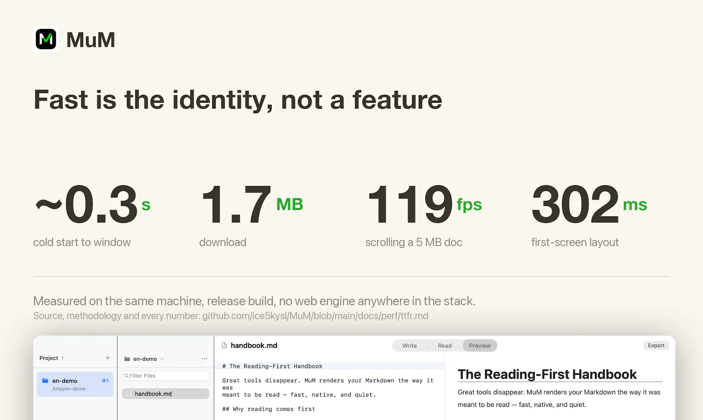Screen dimensions: 703x420
Task: Switch to the Read mode tab
Action: click(445, 346)
